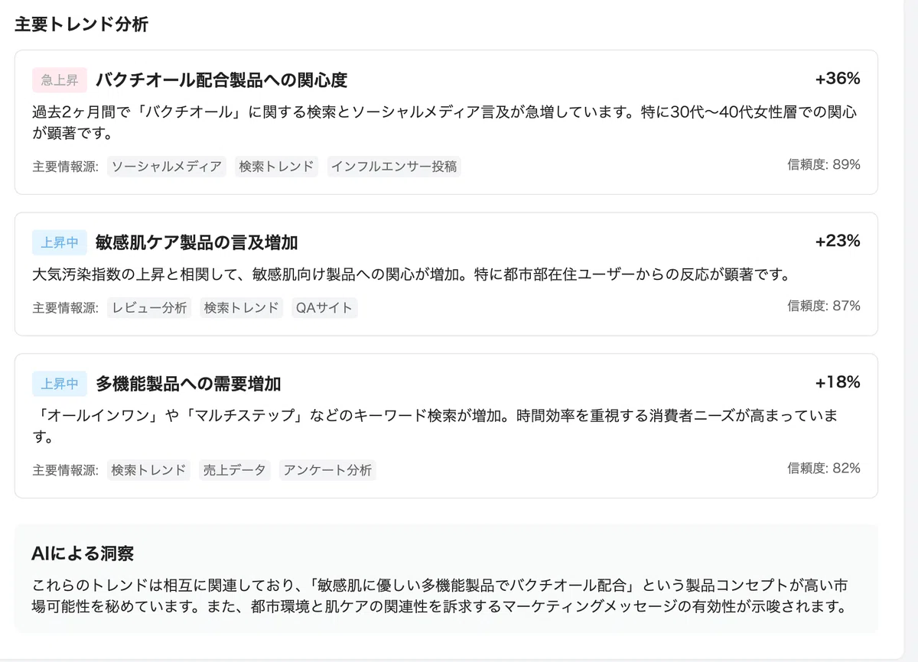This screenshot has height=662, width=918.
Task: Click the アンケート分析 source tag
Action: pos(327,470)
